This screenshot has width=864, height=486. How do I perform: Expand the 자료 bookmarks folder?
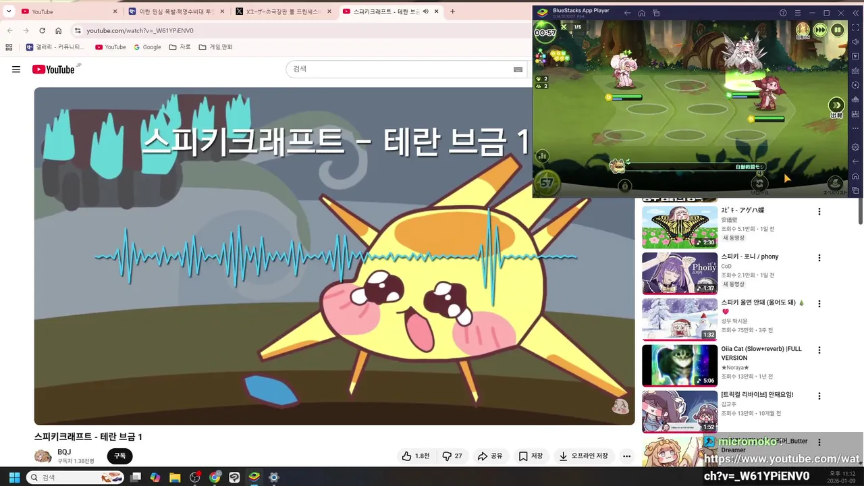tap(180, 47)
